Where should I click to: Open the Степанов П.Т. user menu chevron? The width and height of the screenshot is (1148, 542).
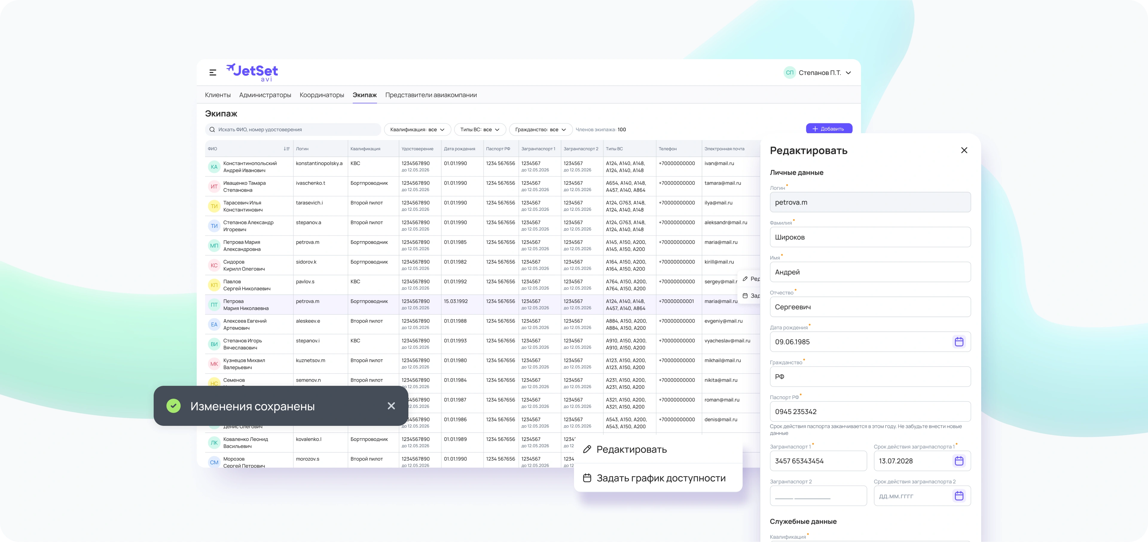coord(848,73)
